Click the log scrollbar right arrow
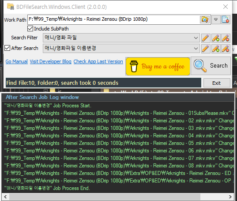Screen dimensions: 237x201 (x=230, y=197)
